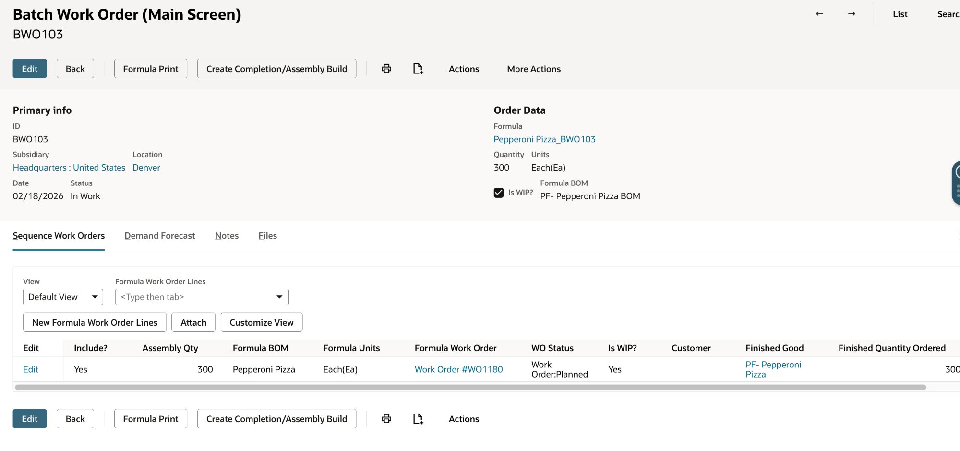Open the top Actions menu
Viewport: 960px width, 451px height.
pyautogui.click(x=464, y=69)
